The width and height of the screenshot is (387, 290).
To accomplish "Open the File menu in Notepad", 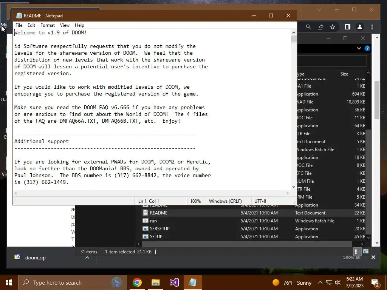I will (x=19, y=25).
